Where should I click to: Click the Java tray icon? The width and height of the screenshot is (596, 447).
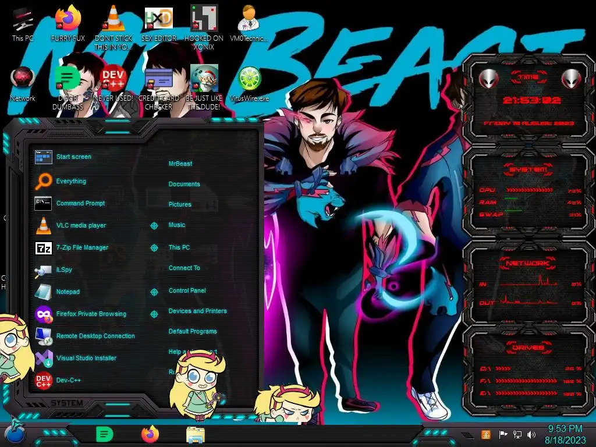tap(486, 434)
